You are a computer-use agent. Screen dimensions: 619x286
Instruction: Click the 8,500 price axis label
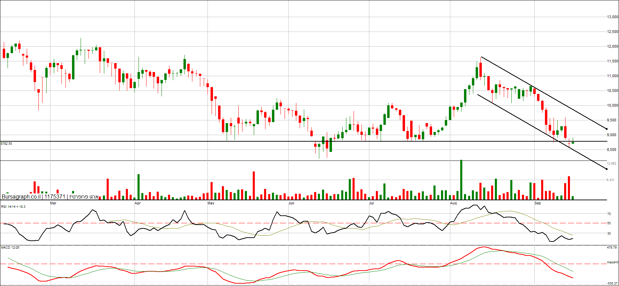pyautogui.click(x=612, y=150)
